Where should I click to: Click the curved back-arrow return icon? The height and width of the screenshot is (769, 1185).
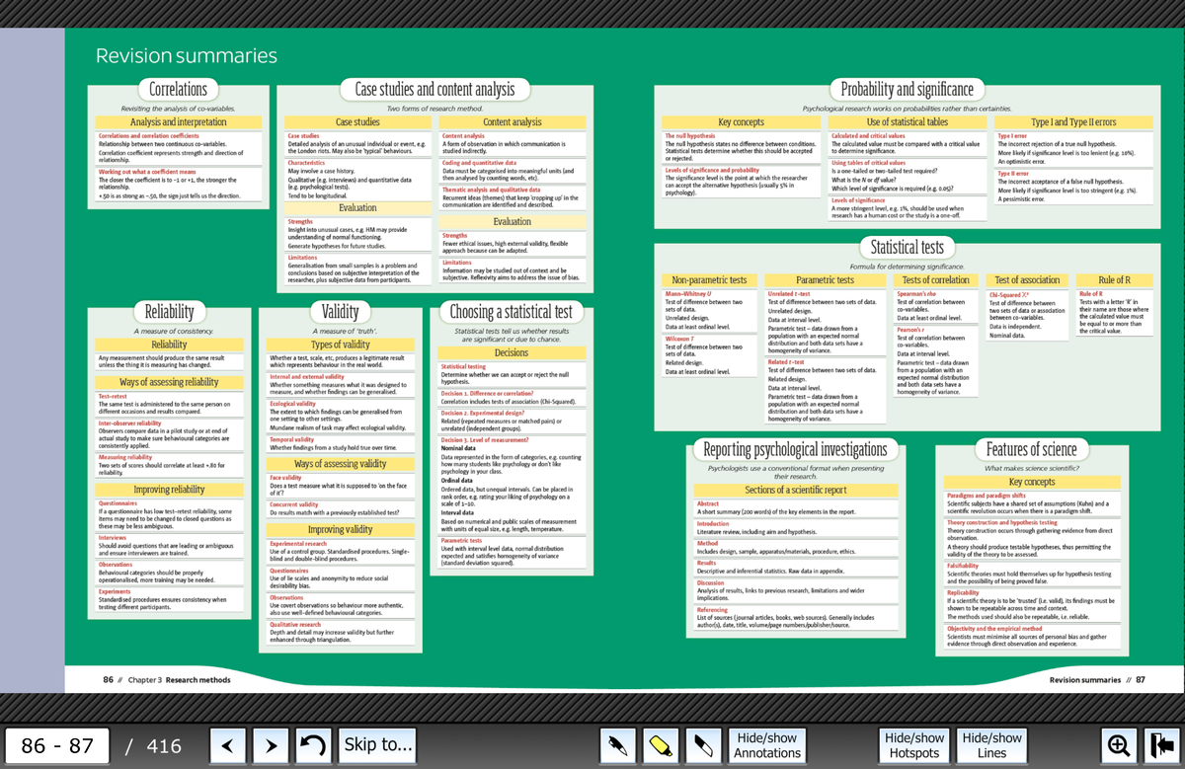pos(313,744)
